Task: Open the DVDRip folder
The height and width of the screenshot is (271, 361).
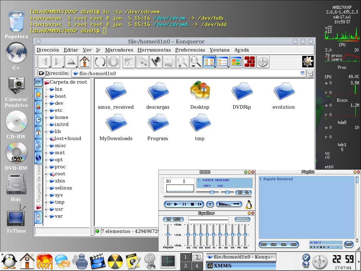Action: [x=242, y=96]
